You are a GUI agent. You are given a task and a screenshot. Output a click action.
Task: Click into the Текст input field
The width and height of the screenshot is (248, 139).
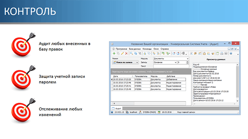pos(171,66)
